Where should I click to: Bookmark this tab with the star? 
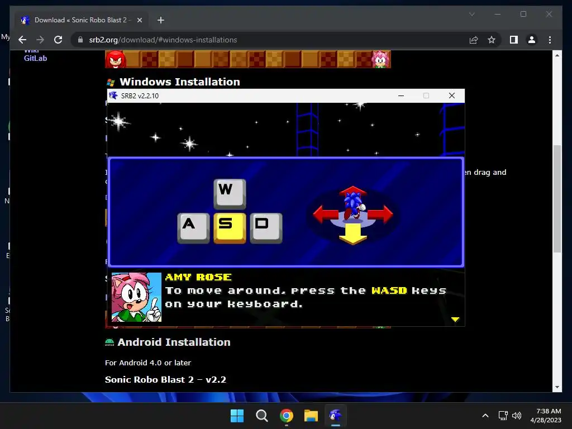coord(492,40)
